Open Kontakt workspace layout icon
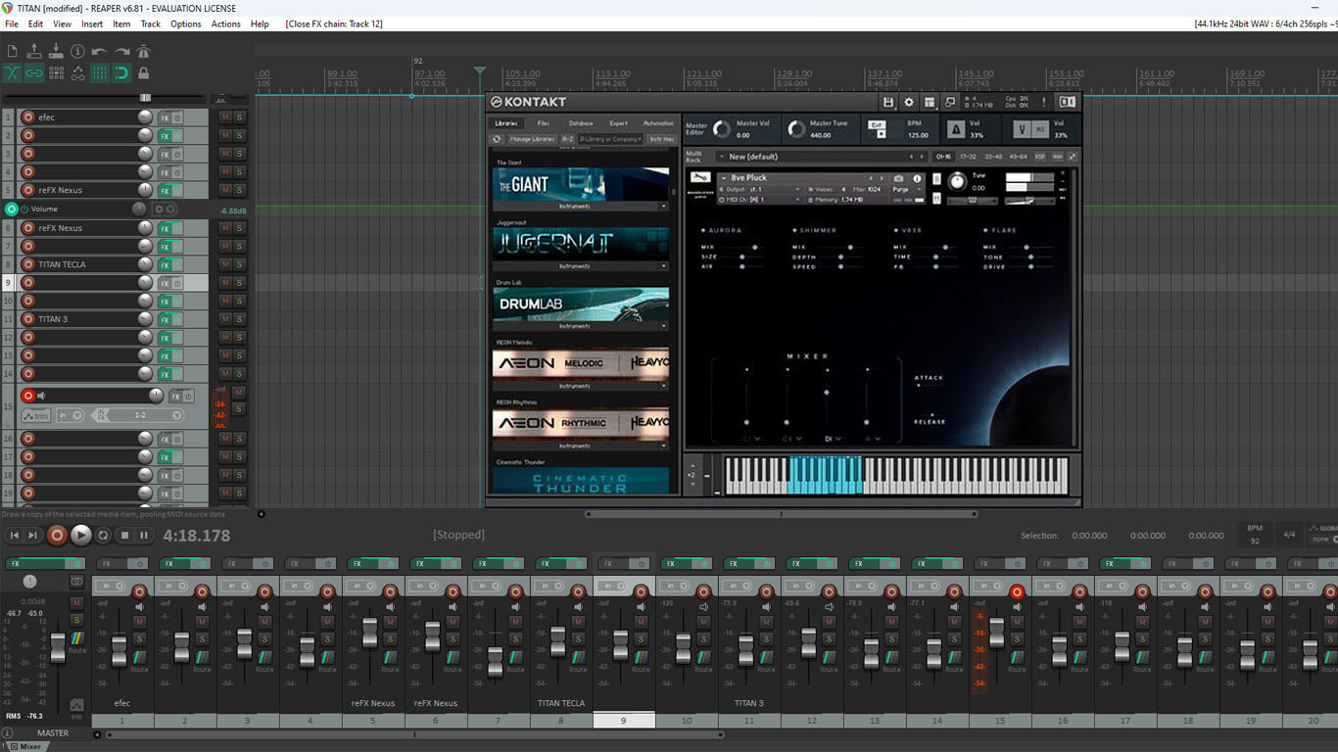This screenshot has height=752, width=1338. 930,102
